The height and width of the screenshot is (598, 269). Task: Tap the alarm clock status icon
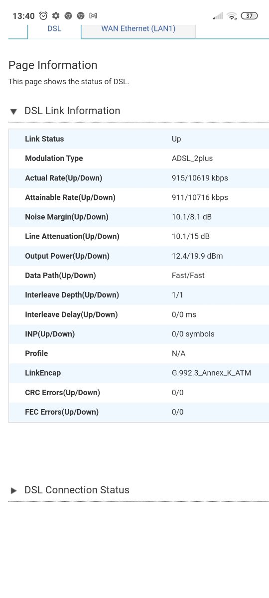point(43,16)
